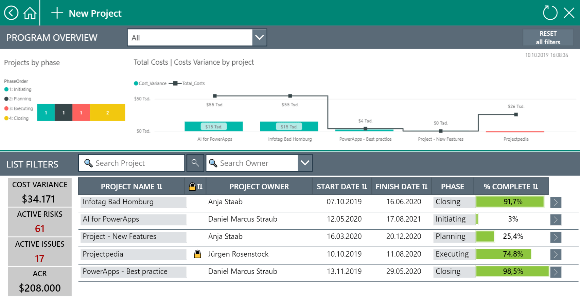This screenshot has height=297, width=580.
Task: Expand the Search Owner chevron arrow
Action: (305, 163)
